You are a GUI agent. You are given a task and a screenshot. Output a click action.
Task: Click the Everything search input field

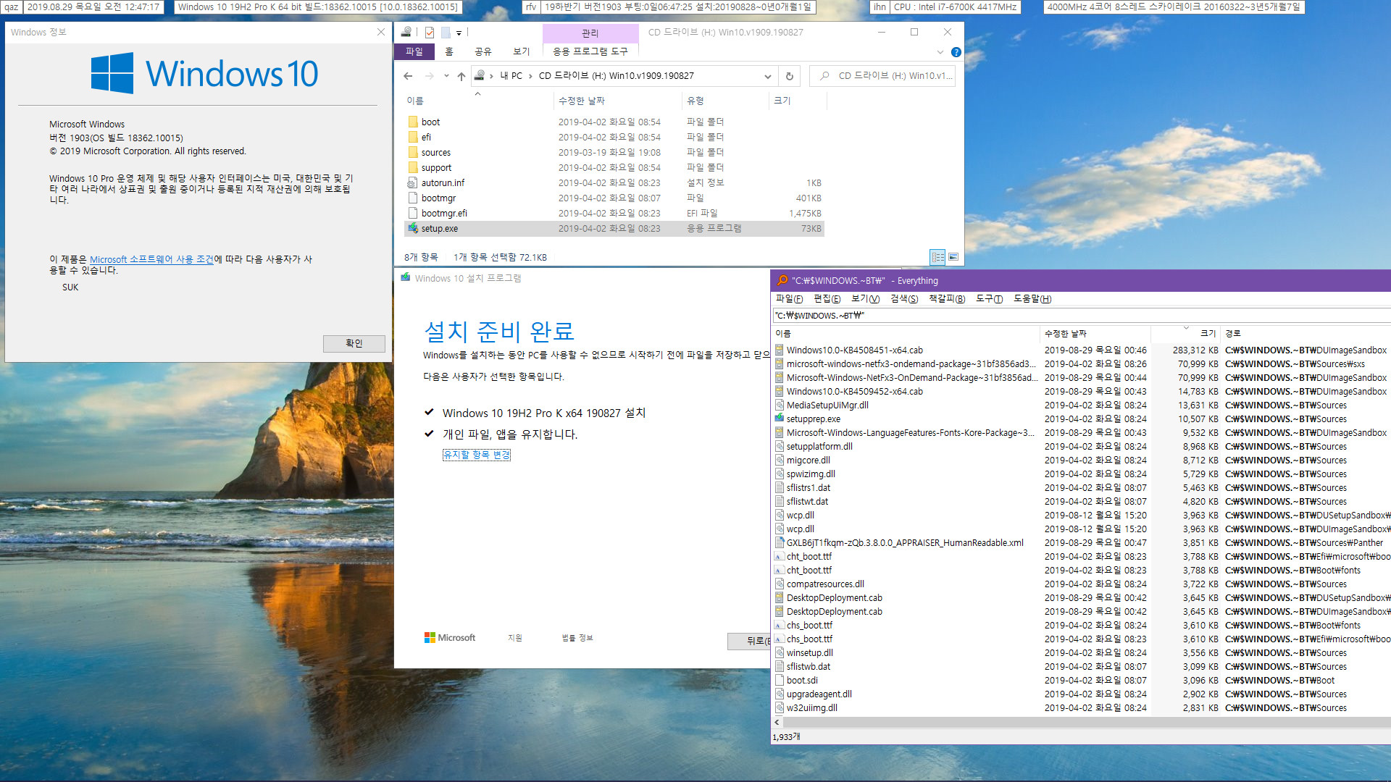[x=1081, y=315]
